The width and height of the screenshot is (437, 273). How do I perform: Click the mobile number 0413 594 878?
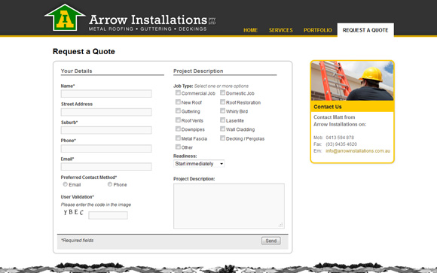340,138
